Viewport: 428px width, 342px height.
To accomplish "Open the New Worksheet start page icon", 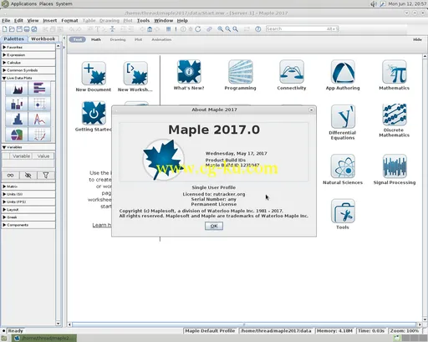I will tap(135, 74).
